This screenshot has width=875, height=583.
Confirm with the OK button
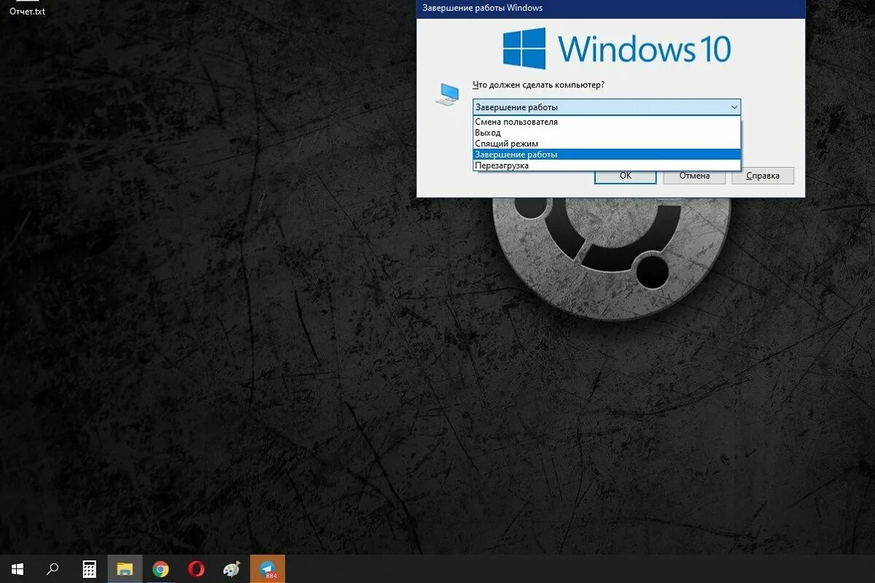tap(625, 176)
